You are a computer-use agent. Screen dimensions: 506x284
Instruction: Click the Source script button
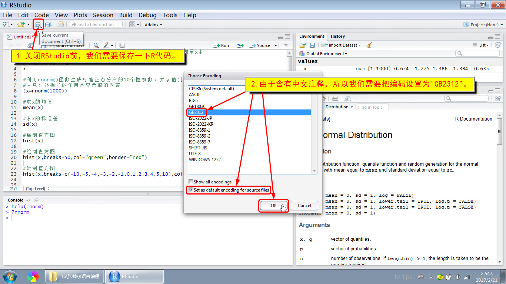click(x=260, y=45)
